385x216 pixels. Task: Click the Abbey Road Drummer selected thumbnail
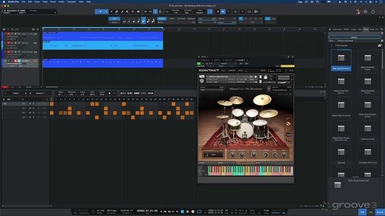pyautogui.click(x=341, y=60)
